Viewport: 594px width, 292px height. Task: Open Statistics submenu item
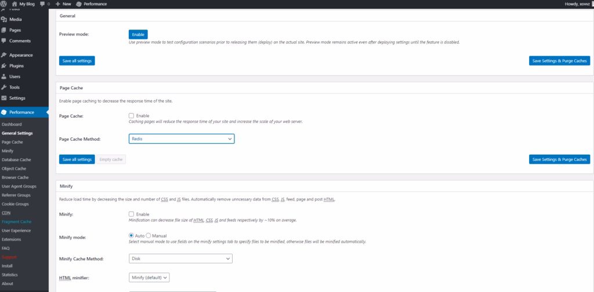[x=9, y=275]
